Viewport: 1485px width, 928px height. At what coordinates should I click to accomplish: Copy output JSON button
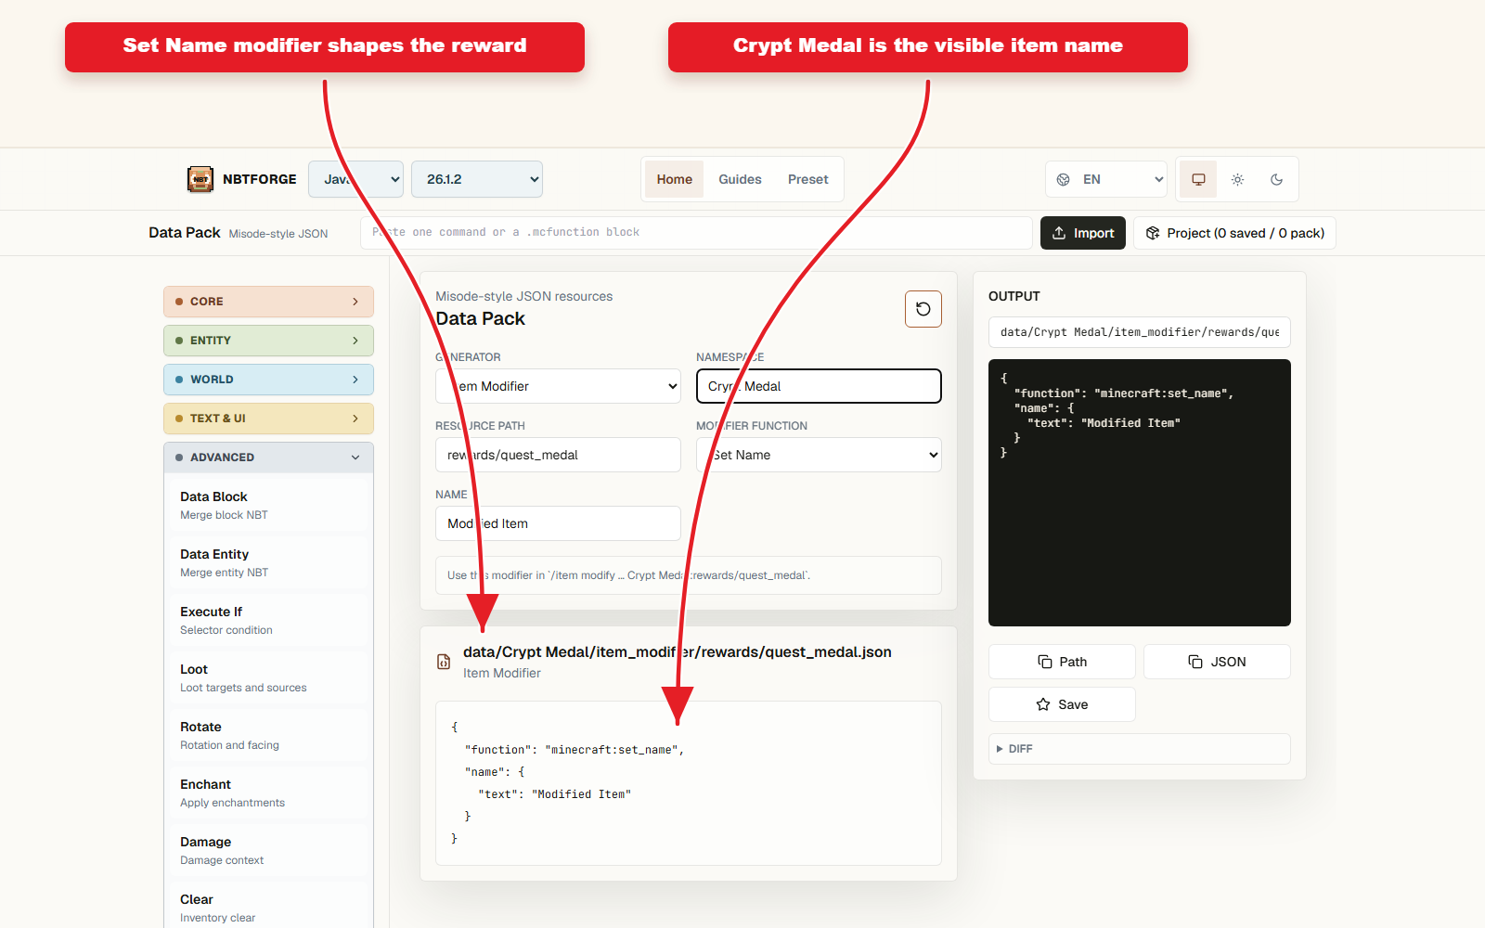[1217, 662]
